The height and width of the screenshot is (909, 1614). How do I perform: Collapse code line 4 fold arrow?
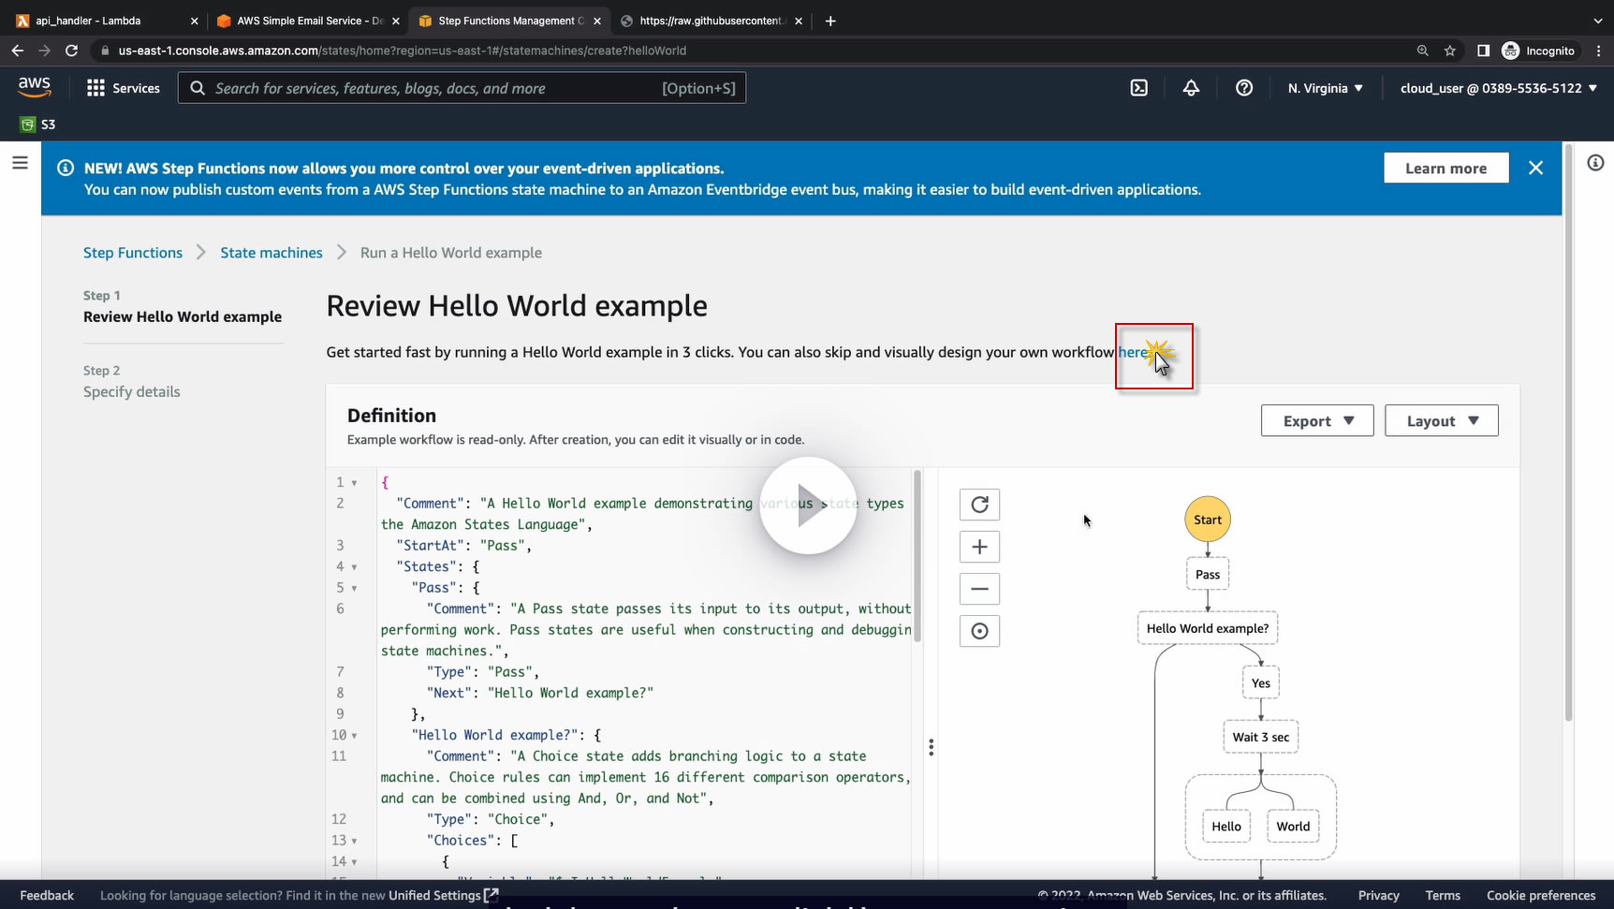click(x=354, y=567)
